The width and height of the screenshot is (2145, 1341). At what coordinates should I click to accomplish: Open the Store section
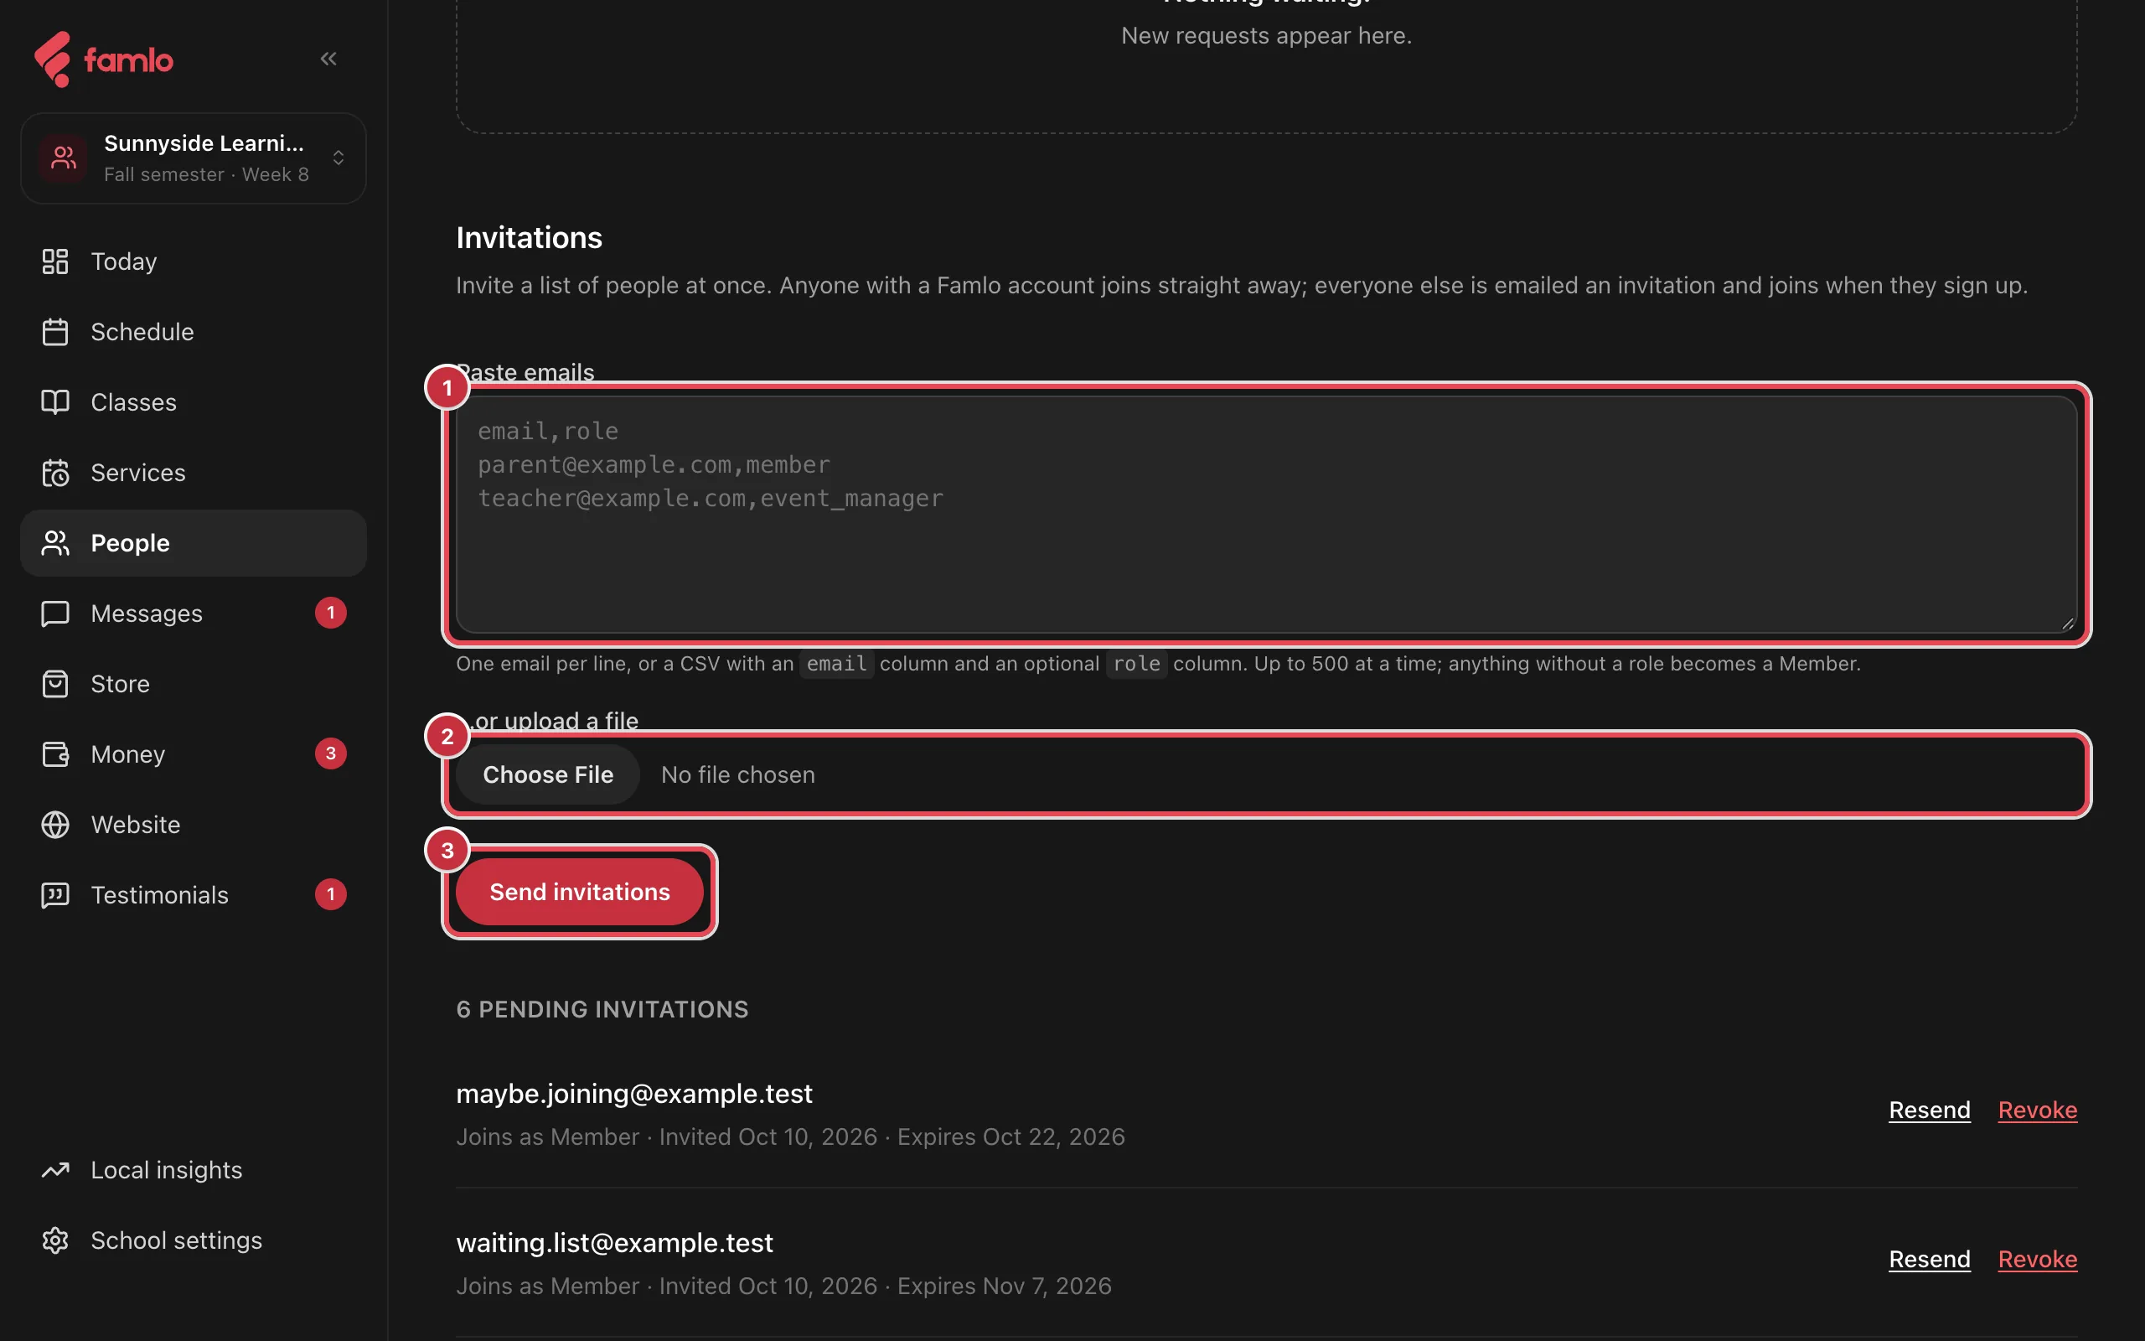[x=194, y=684]
